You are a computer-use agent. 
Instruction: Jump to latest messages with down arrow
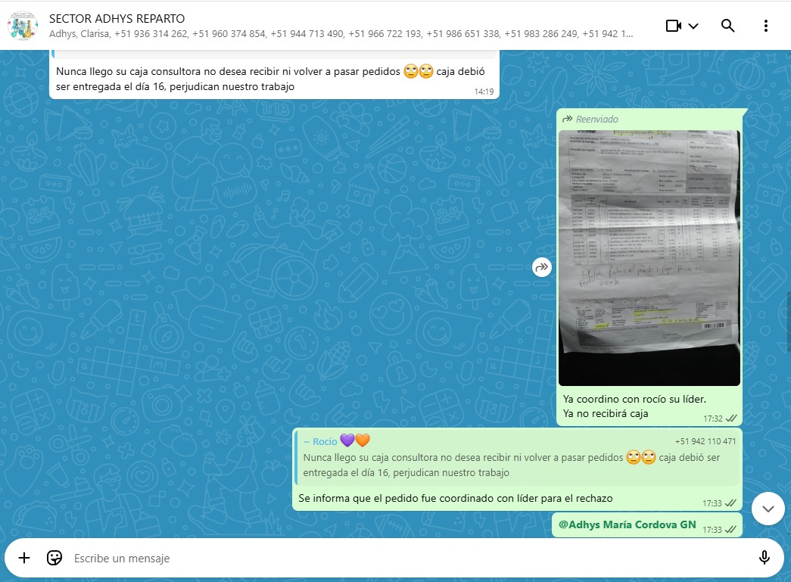point(768,509)
